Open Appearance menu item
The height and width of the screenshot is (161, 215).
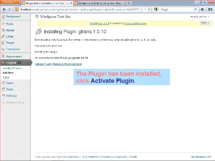(x=14, y=56)
